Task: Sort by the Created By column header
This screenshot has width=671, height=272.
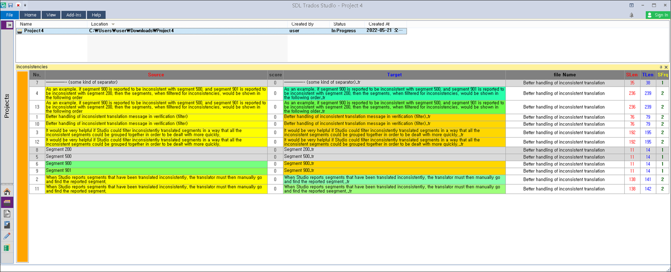Action: 302,24
